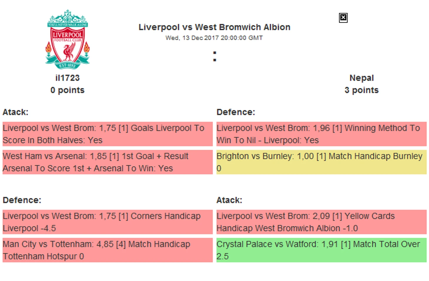Select green Crystal Palace vs Watford bet
This screenshot has height=281, width=429.
coord(321,250)
